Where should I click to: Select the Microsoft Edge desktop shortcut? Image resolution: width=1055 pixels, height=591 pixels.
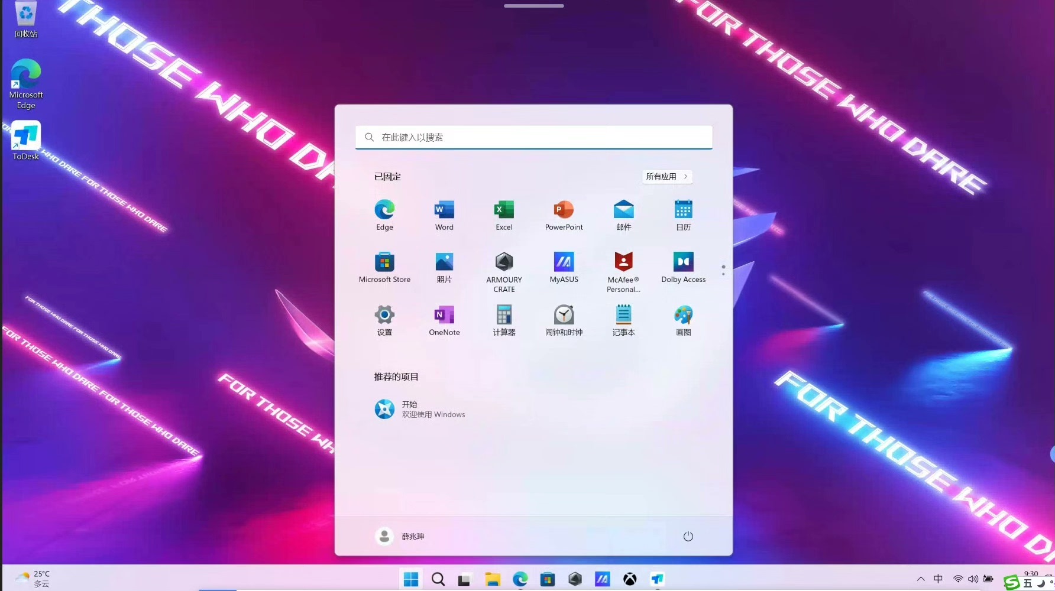pyautogui.click(x=26, y=84)
